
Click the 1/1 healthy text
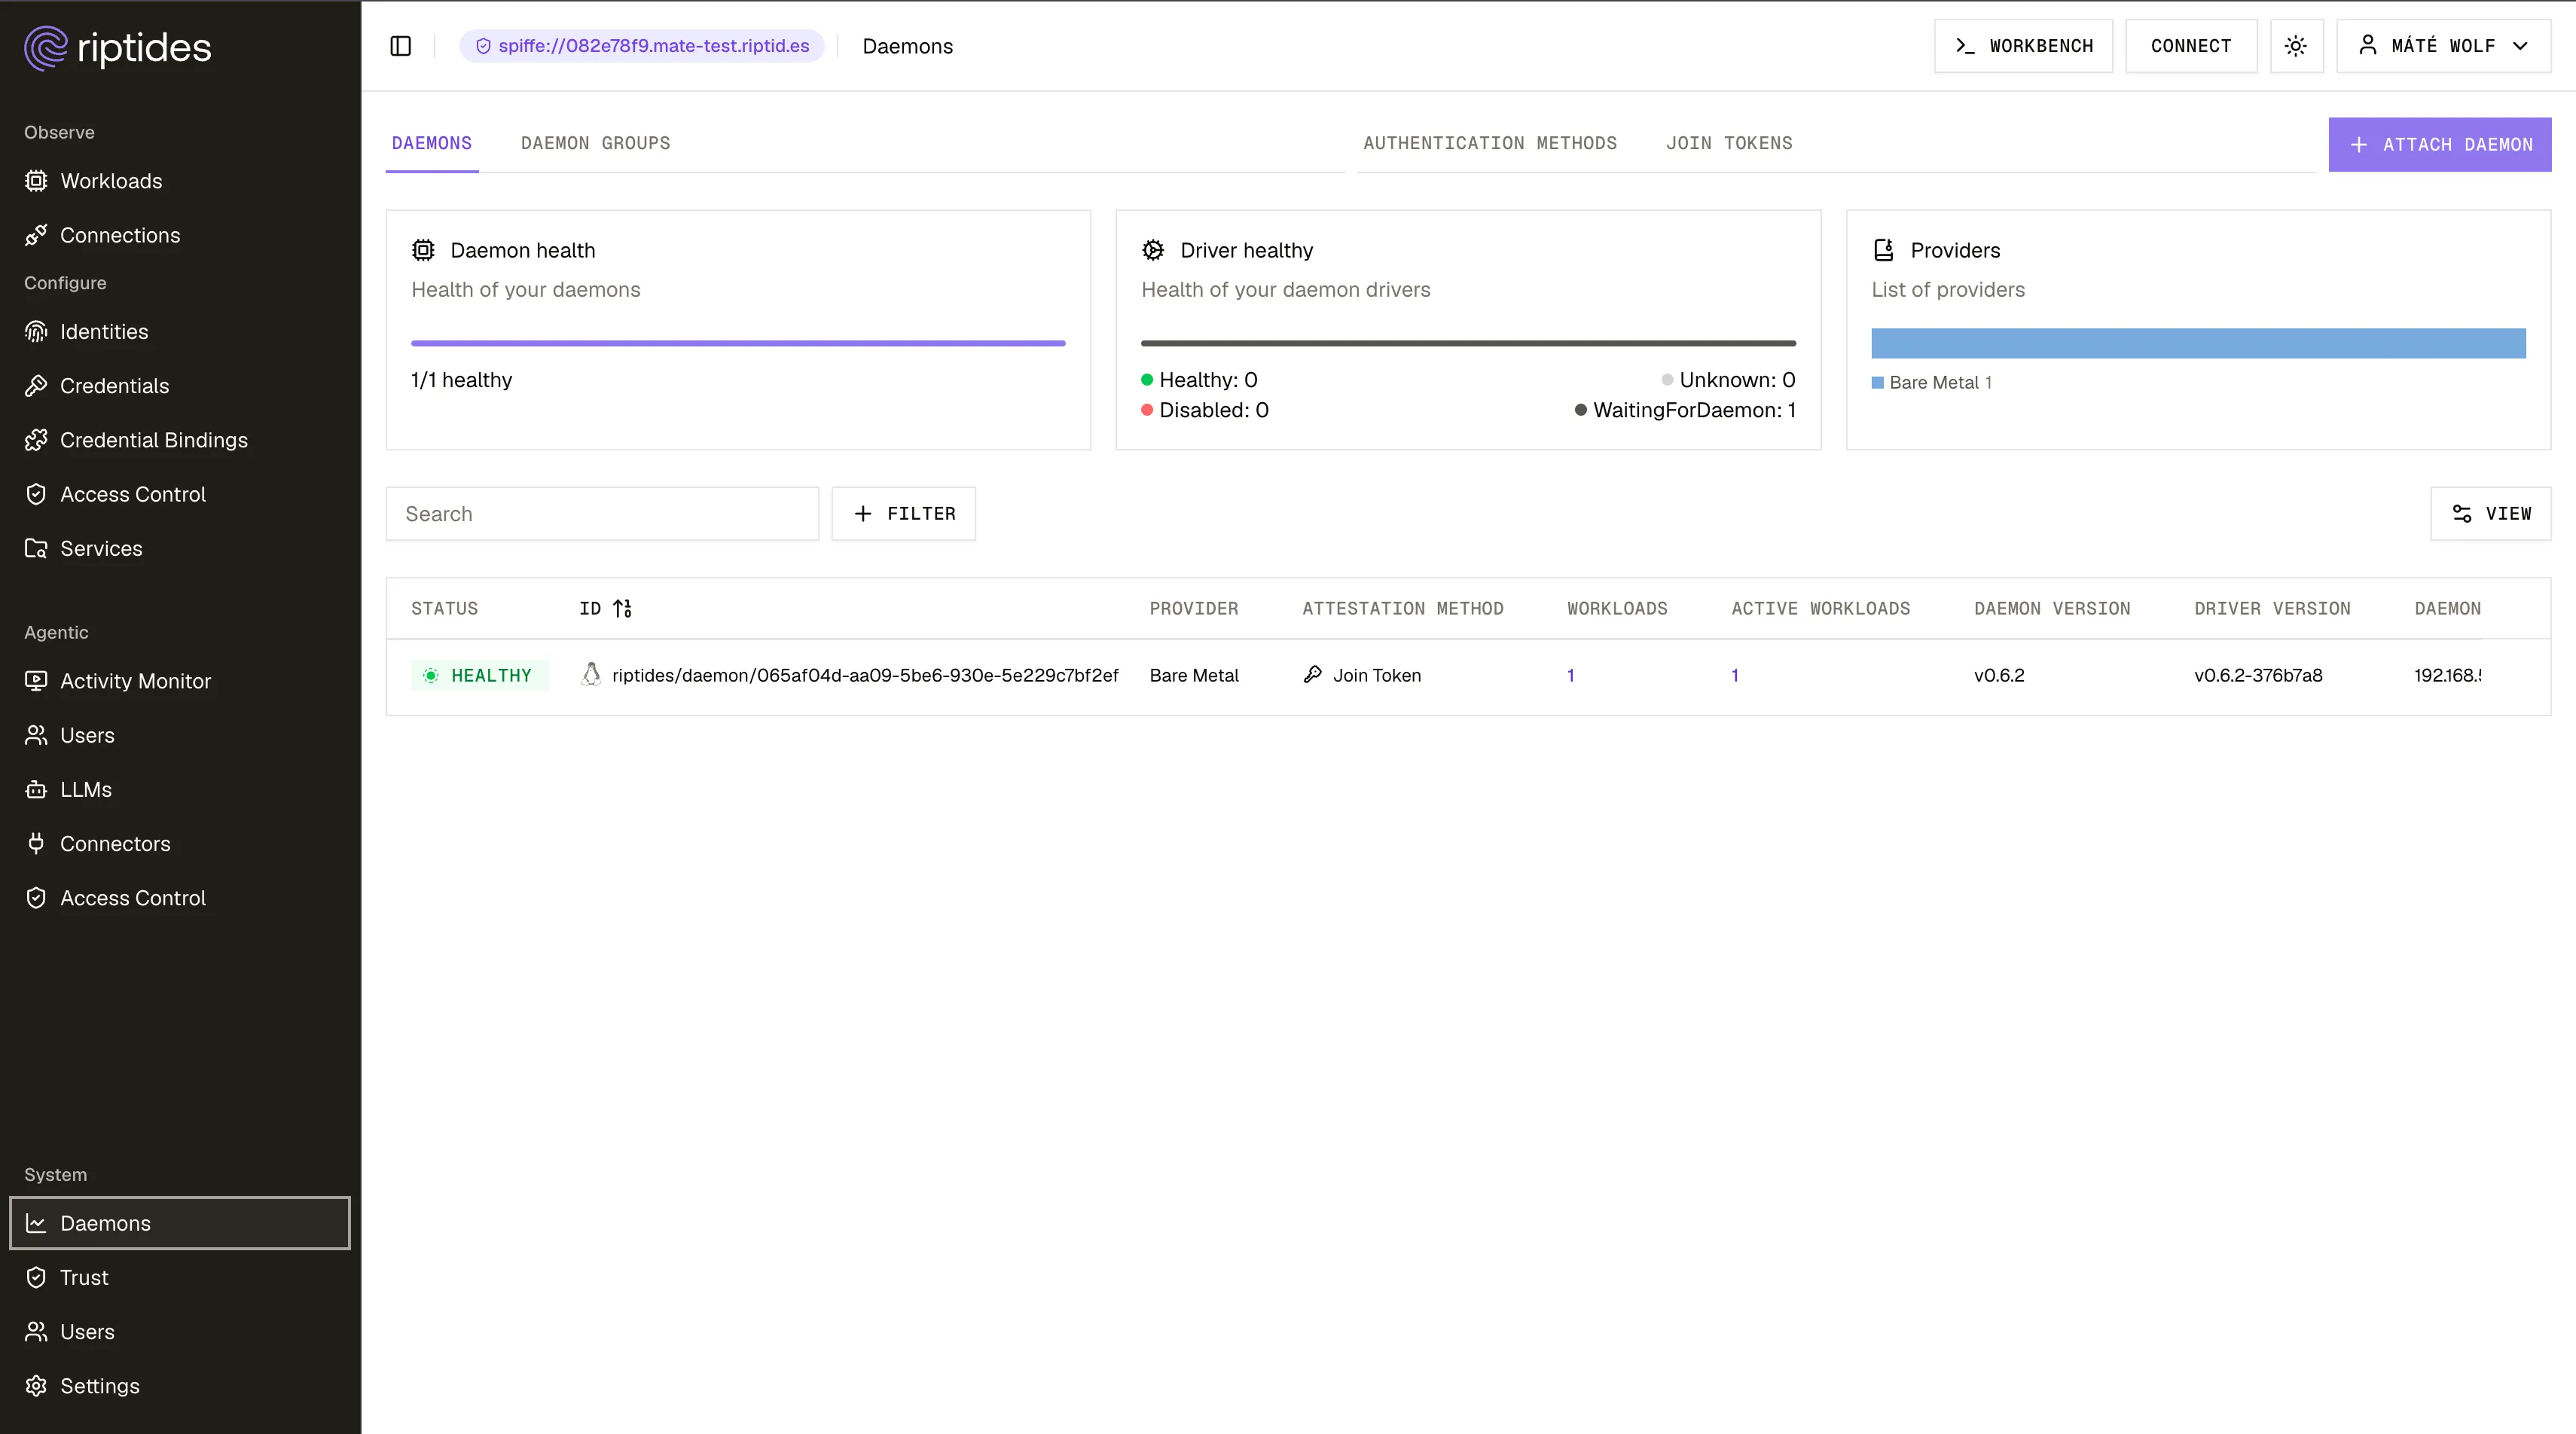pyautogui.click(x=461, y=380)
